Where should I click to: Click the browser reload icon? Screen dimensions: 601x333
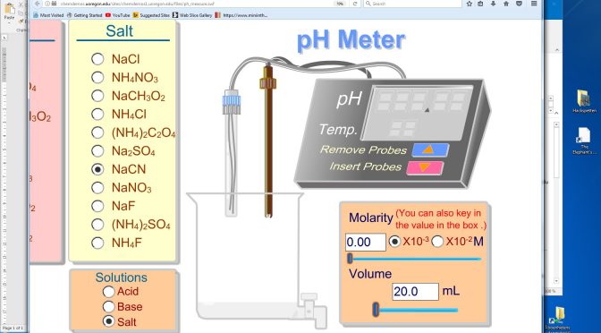355,4
